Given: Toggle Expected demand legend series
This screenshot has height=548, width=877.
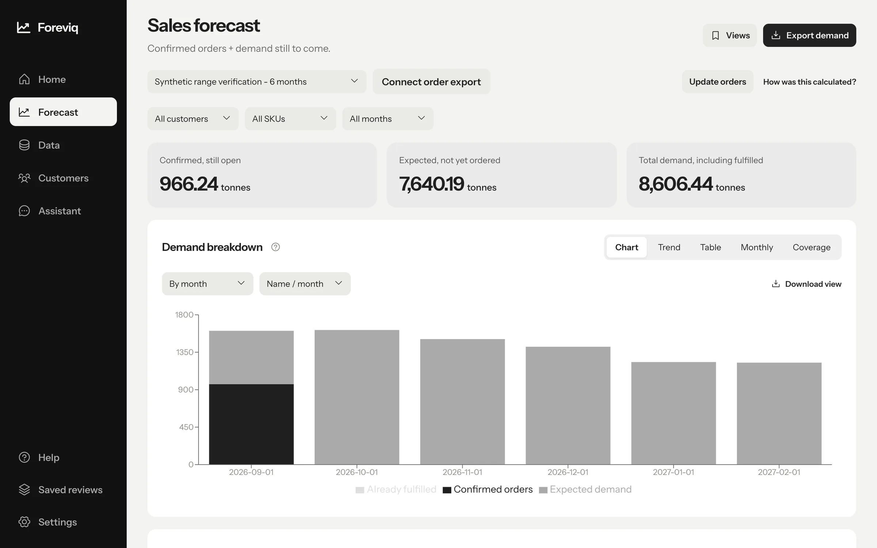Looking at the screenshot, I should pos(585,490).
